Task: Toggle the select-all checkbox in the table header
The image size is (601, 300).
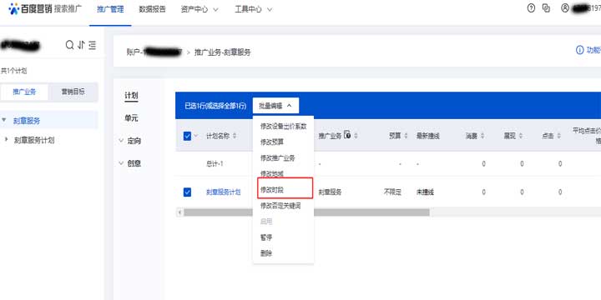Action: (x=187, y=136)
